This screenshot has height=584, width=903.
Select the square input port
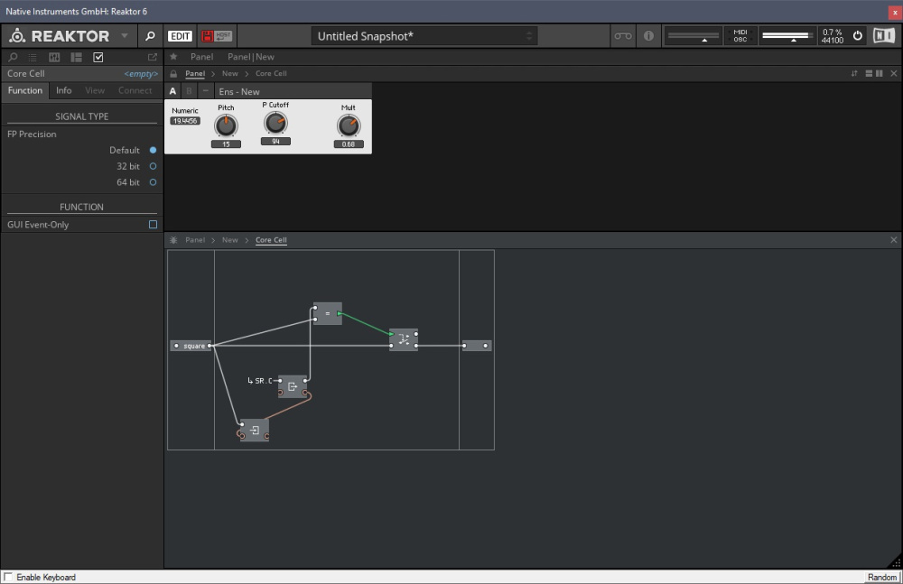point(191,346)
